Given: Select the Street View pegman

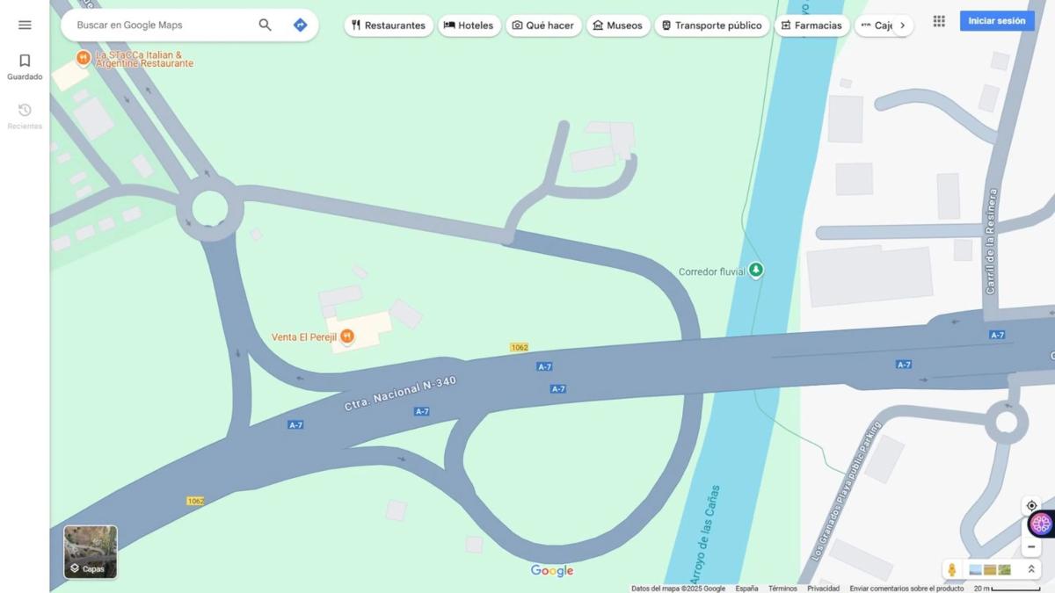Looking at the screenshot, I should tap(951, 569).
